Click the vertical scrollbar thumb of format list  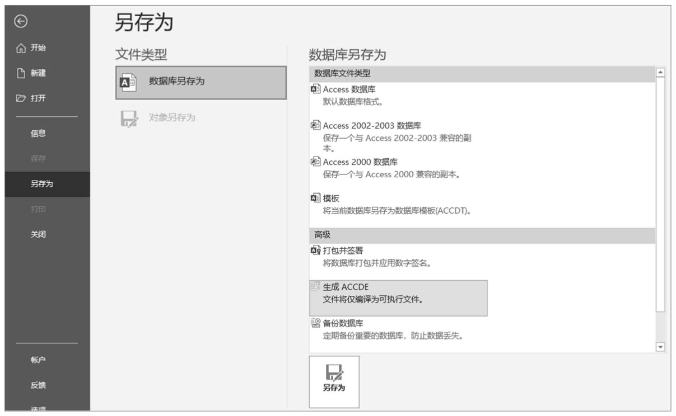tap(660, 194)
